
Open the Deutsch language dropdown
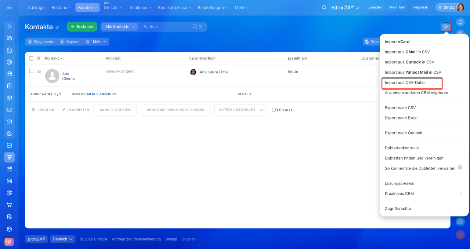tap(62, 239)
